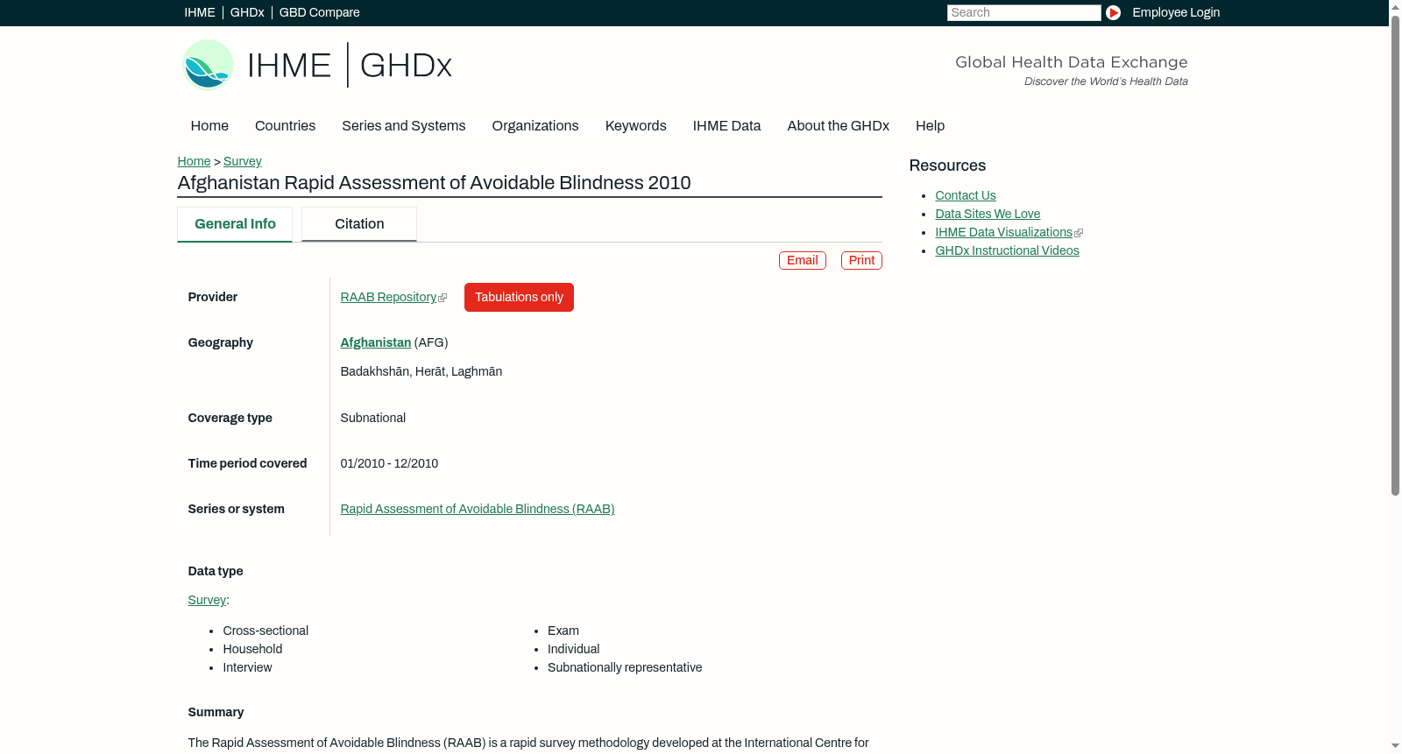Switch to the General Info tab

[235, 224]
